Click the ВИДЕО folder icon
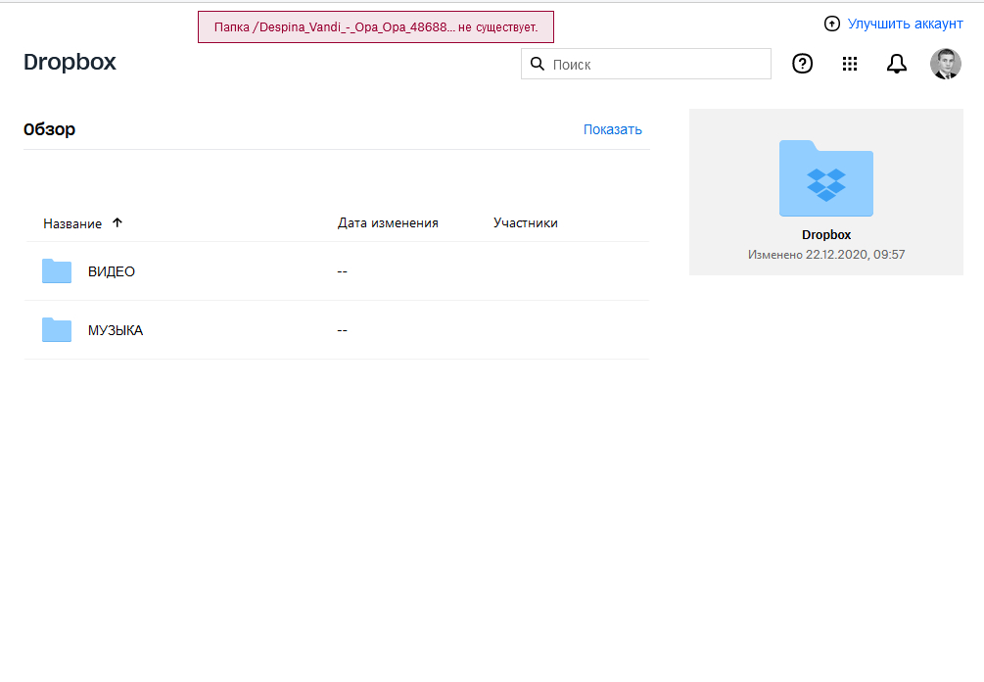Image resolution: width=984 pixels, height=682 pixels. tap(57, 271)
